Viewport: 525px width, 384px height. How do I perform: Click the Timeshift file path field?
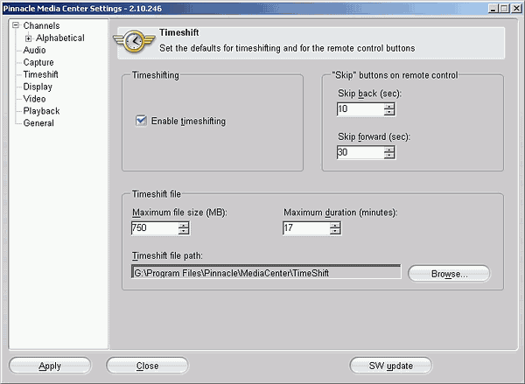pyautogui.click(x=266, y=272)
